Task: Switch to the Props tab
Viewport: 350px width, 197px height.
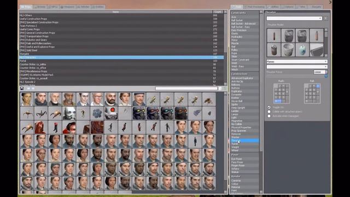Action: [26, 7]
